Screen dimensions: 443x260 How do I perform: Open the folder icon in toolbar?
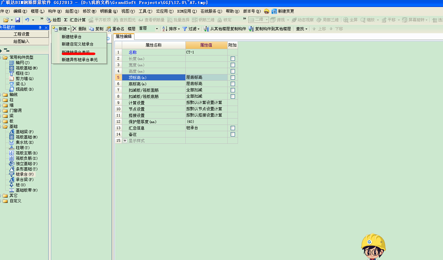(6, 20)
